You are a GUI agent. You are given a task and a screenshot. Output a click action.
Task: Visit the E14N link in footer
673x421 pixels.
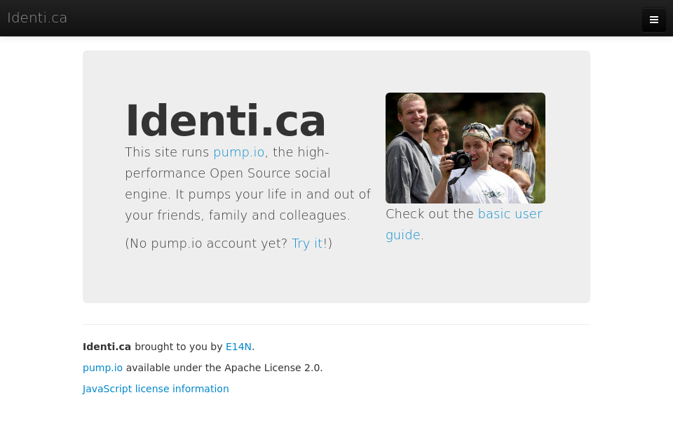(x=238, y=347)
